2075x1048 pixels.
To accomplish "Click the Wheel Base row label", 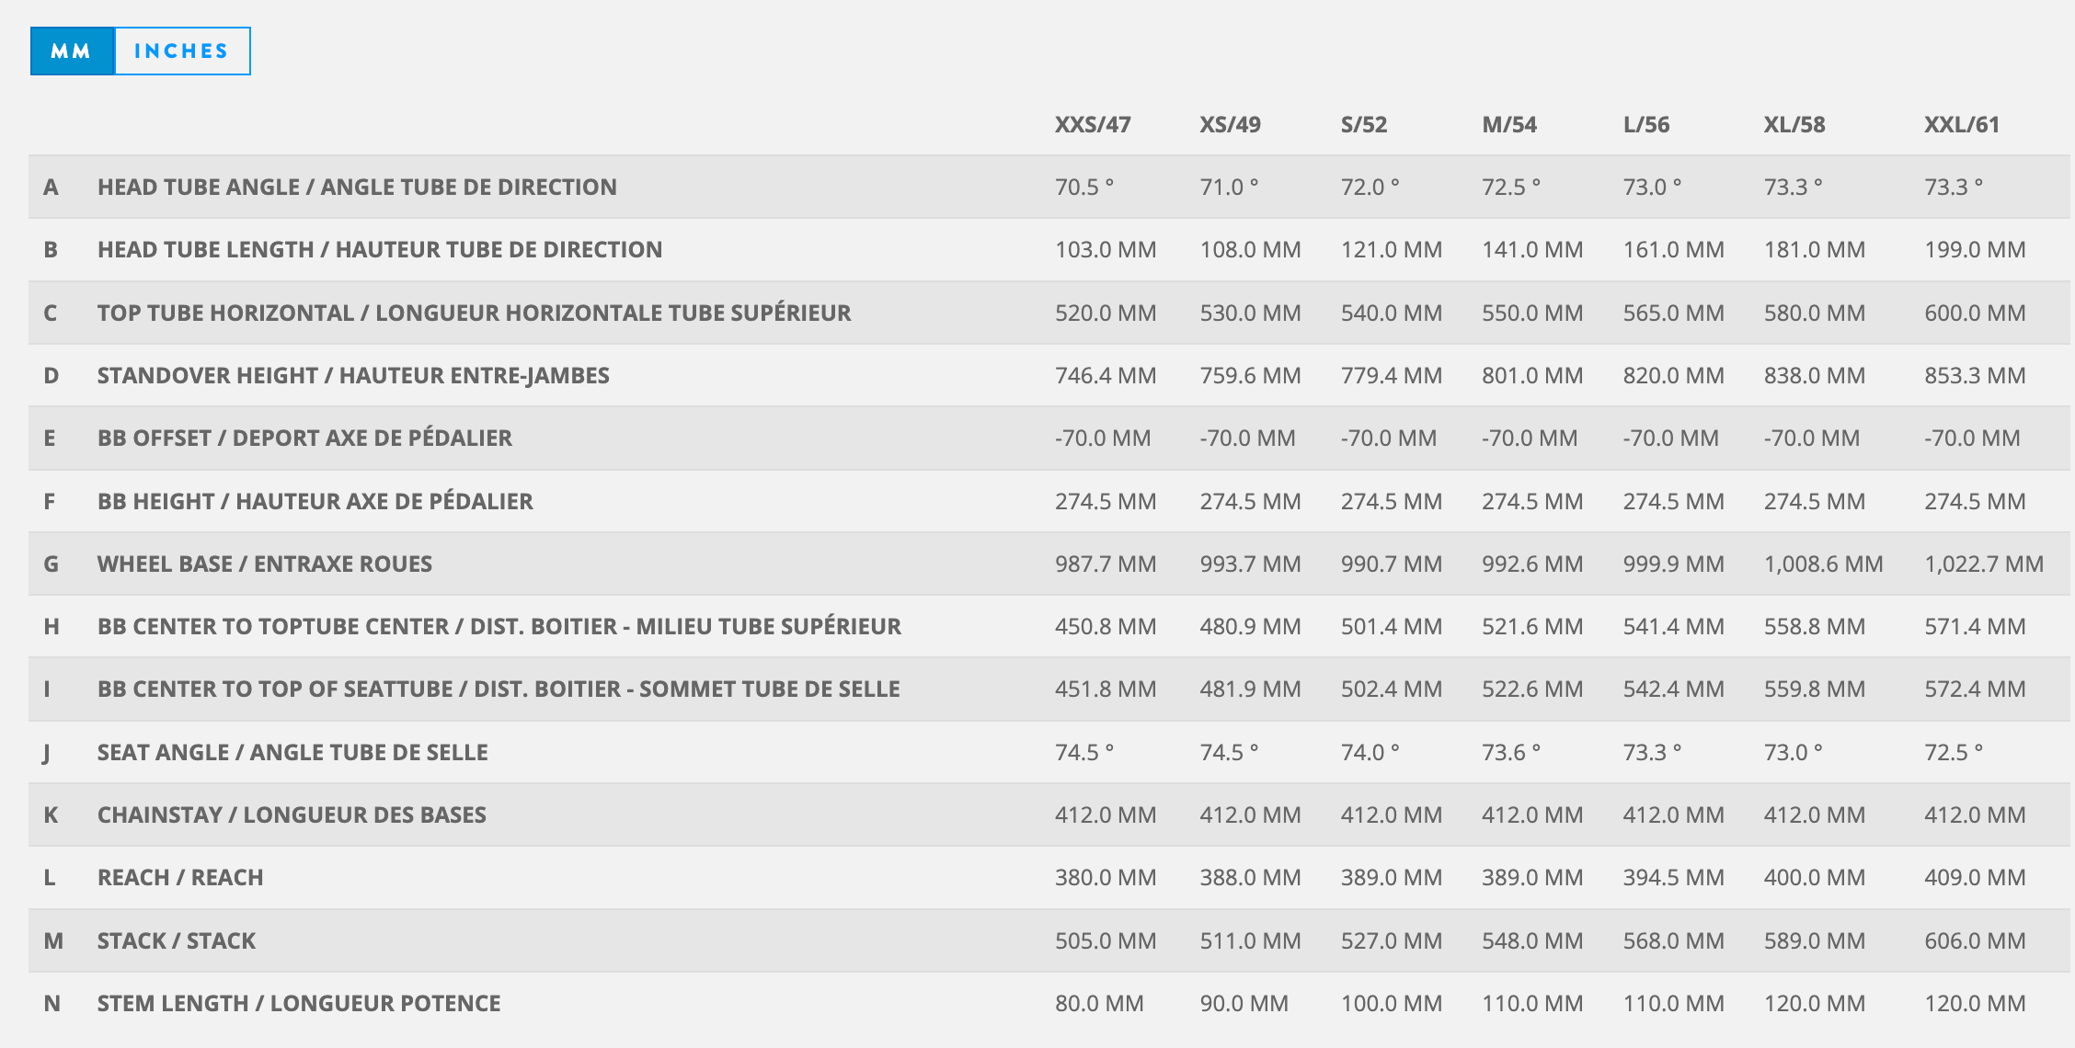I will click(x=264, y=564).
